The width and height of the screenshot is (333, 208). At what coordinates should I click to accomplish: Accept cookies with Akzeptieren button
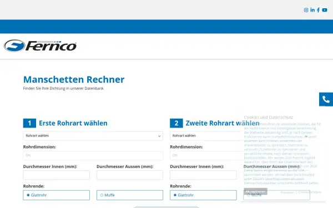click(255, 191)
